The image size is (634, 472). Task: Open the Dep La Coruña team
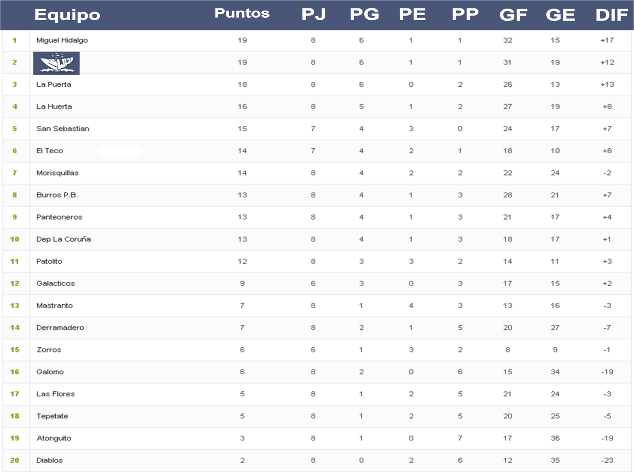63,239
